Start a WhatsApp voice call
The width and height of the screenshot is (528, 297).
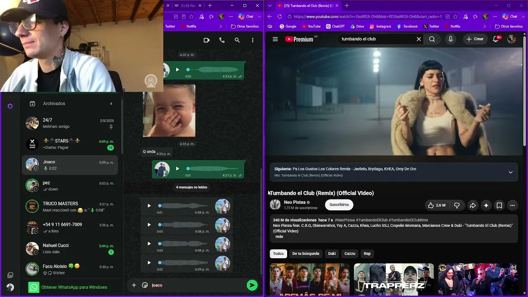222,40
